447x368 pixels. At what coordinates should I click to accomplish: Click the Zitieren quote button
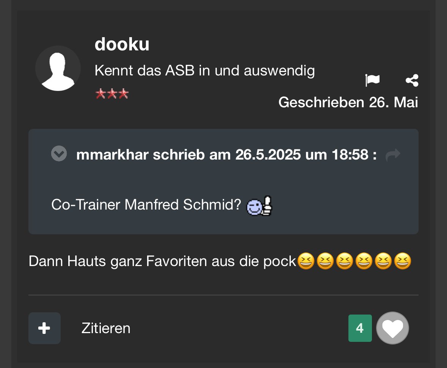(106, 328)
